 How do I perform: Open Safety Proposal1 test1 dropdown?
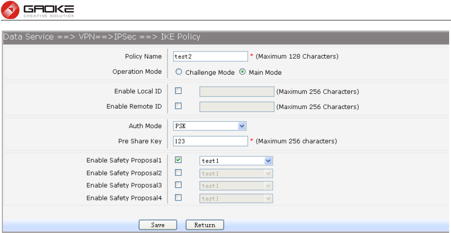point(236,161)
